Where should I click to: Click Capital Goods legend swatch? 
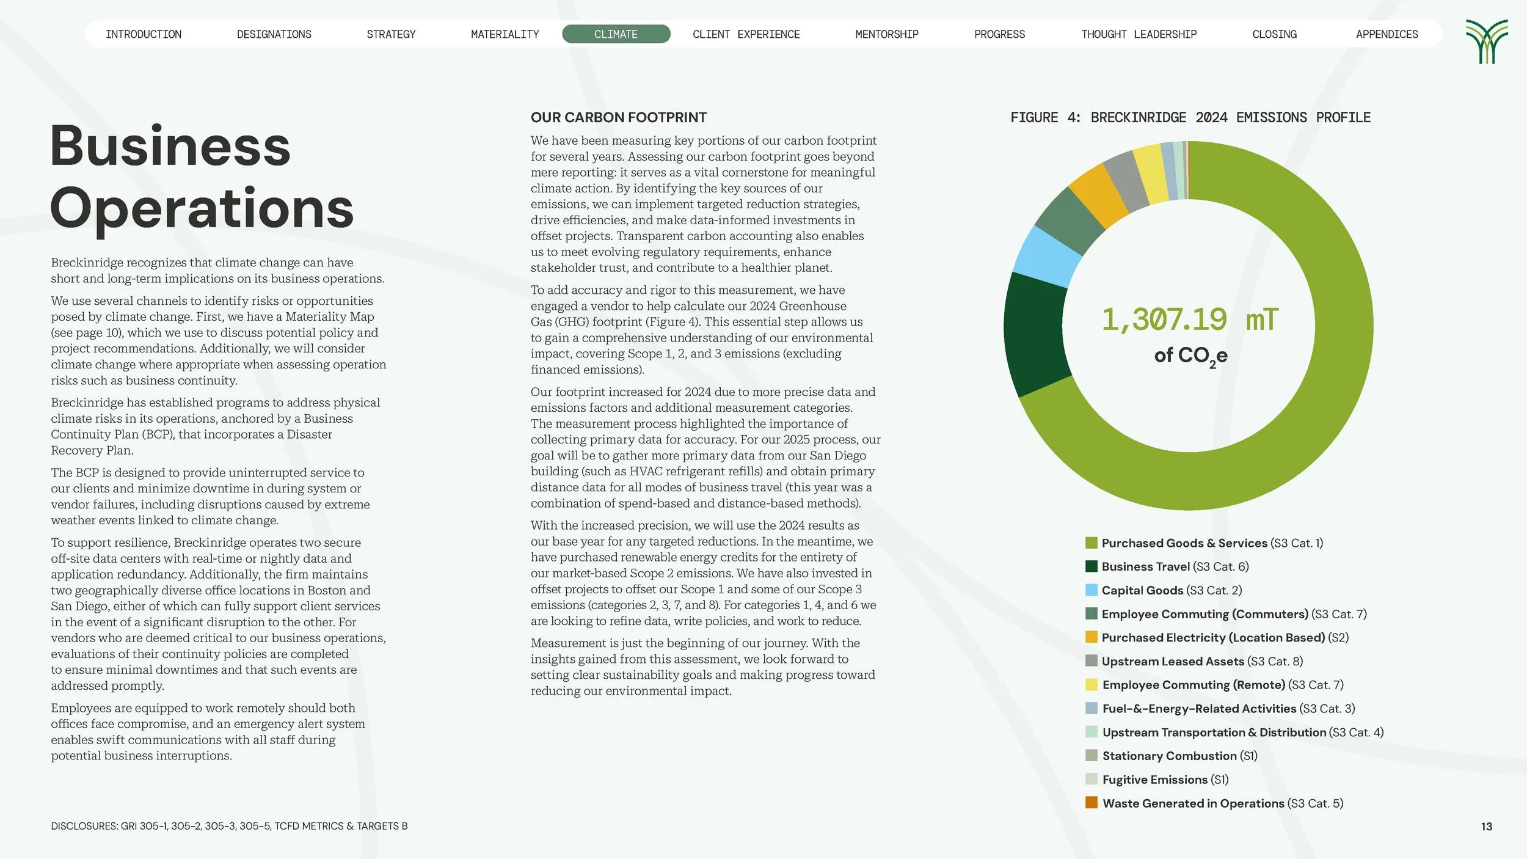click(x=1091, y=590)
